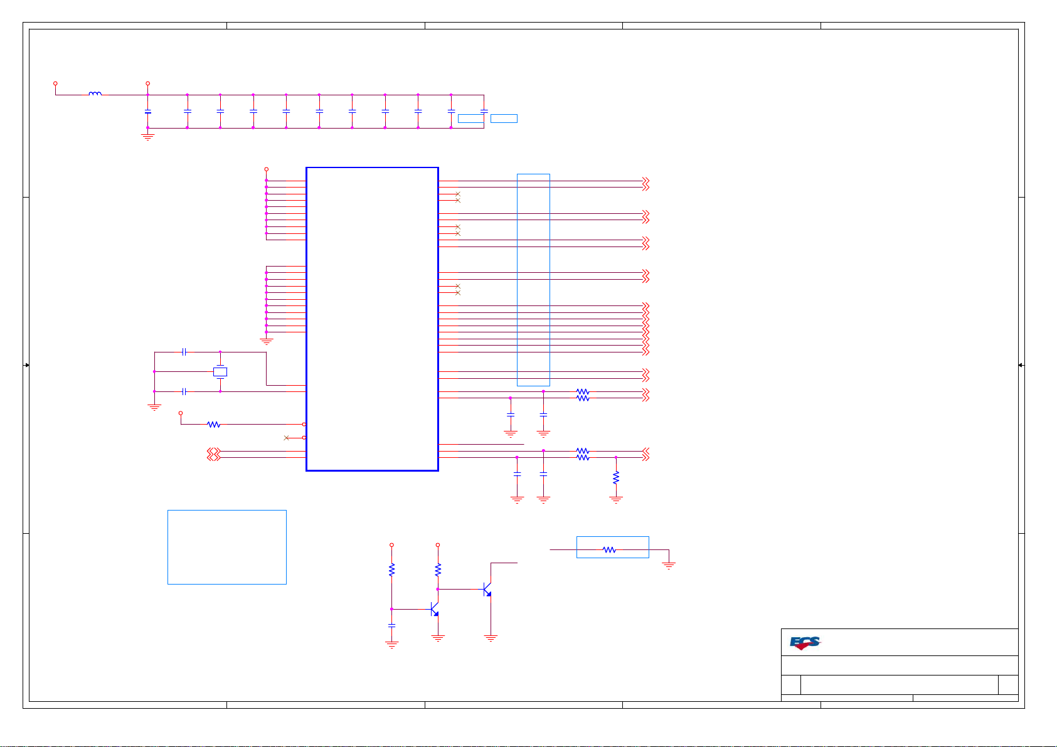
Task: Click the ground symbol under the crystal circuit
Action: pyautogui.click(x=154, y=407)
